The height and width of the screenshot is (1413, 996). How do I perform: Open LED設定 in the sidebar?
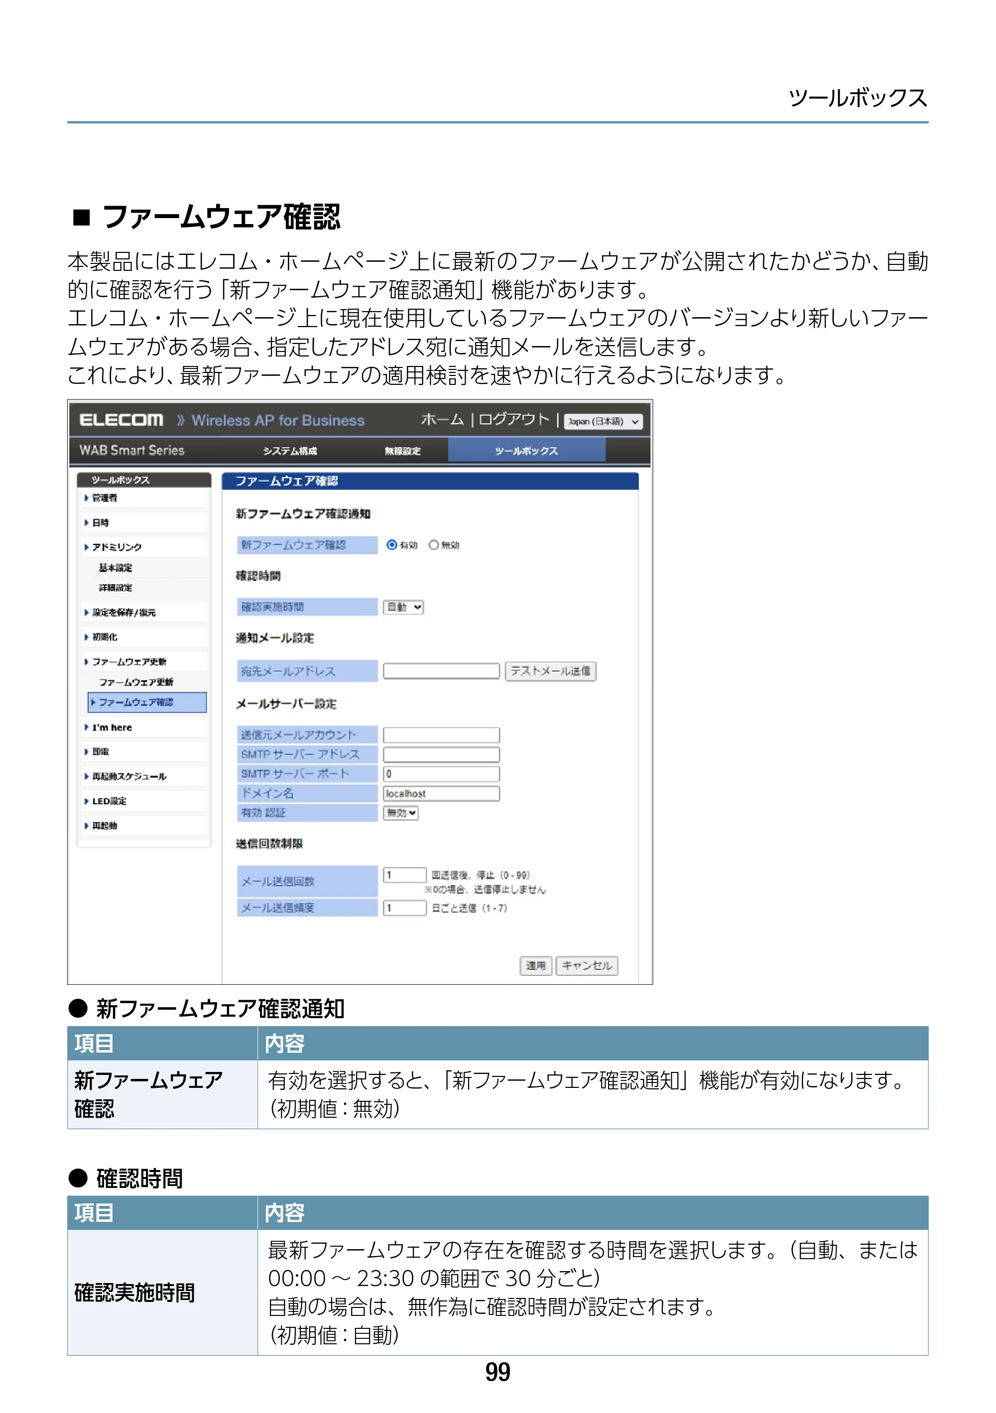(x=110, y=801)
